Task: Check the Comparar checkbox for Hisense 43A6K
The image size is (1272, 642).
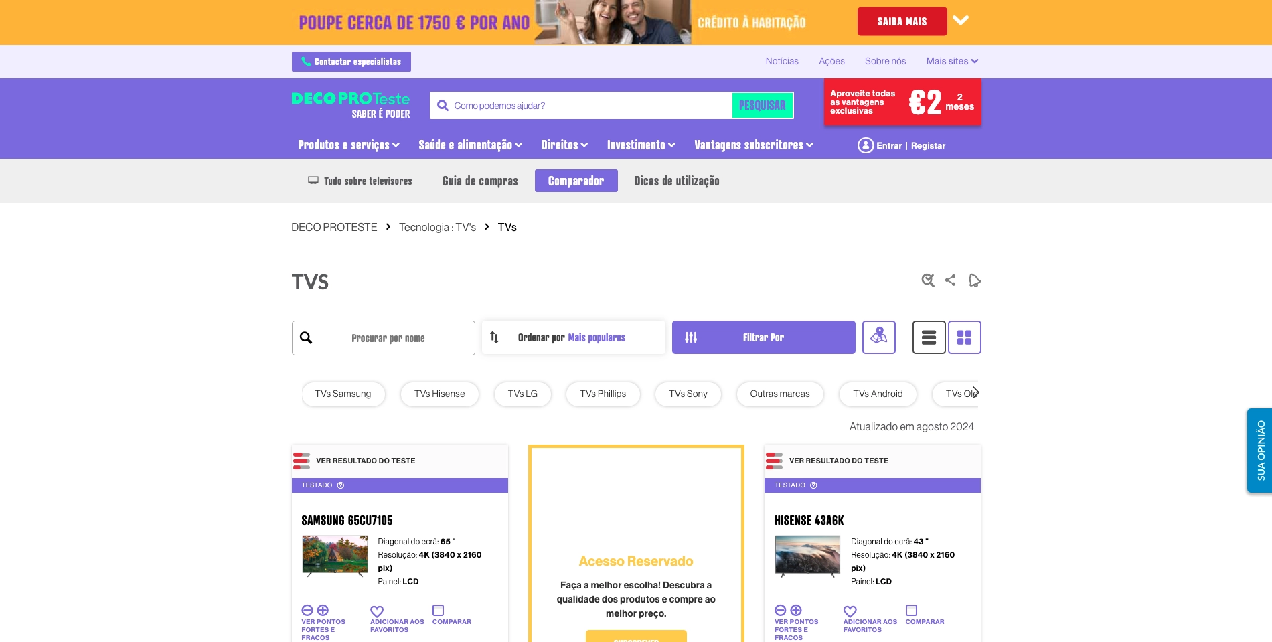Action: tap(911, 610)
